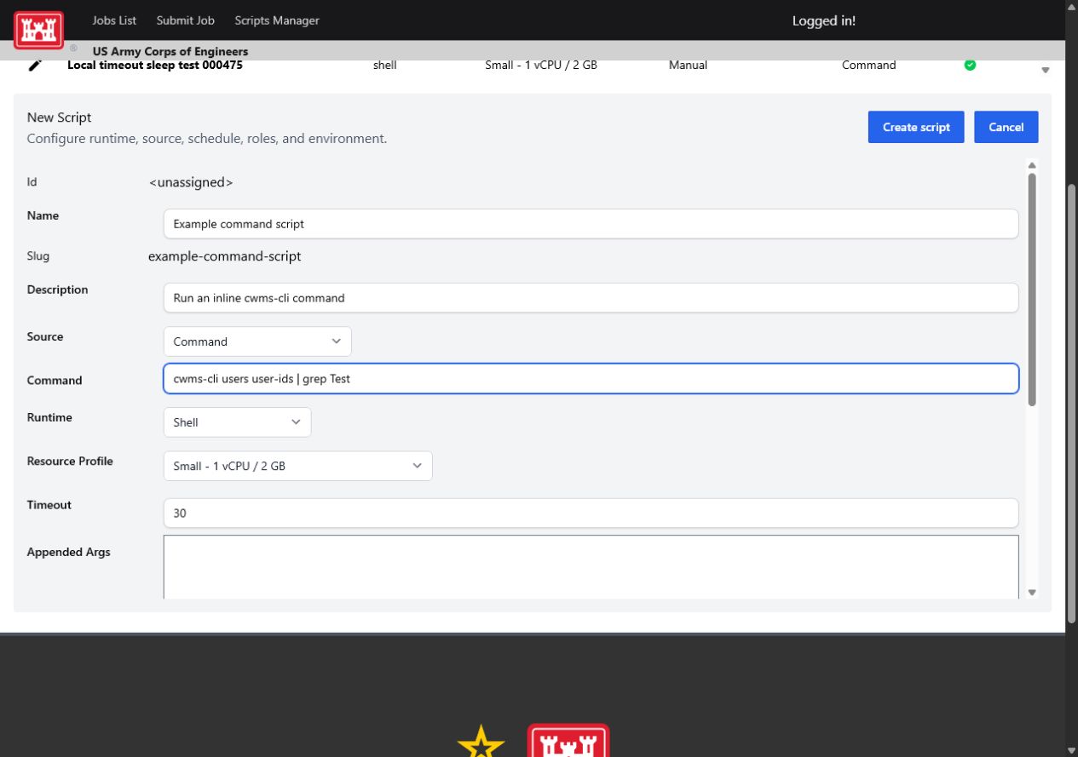Click the Create script button

point(916,127)
